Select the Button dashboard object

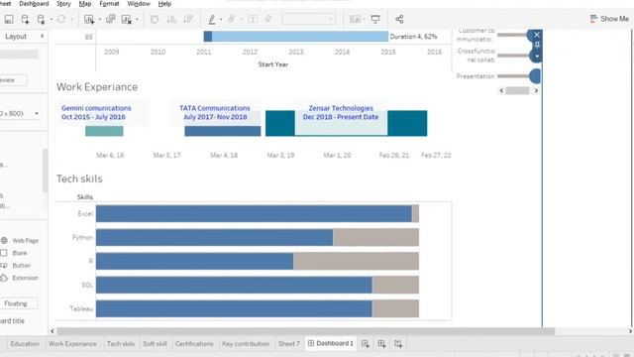pyautogui.click(x=16, y=266)
